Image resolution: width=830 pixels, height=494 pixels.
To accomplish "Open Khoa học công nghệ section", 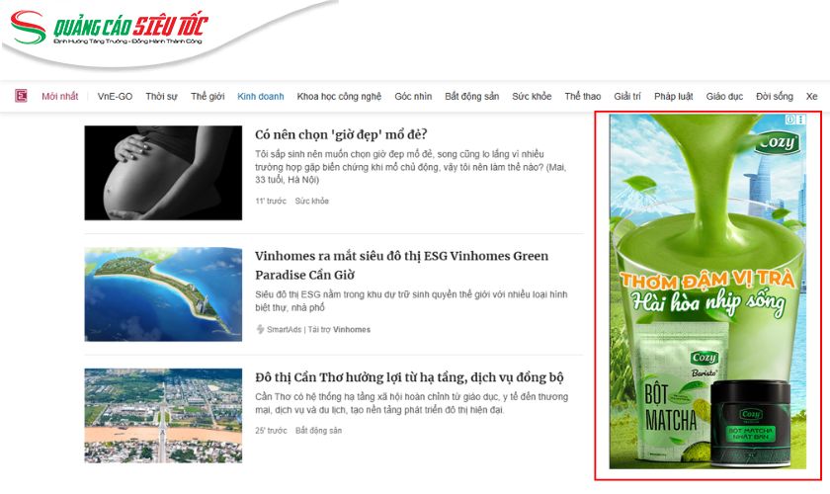I will [339, 97].
